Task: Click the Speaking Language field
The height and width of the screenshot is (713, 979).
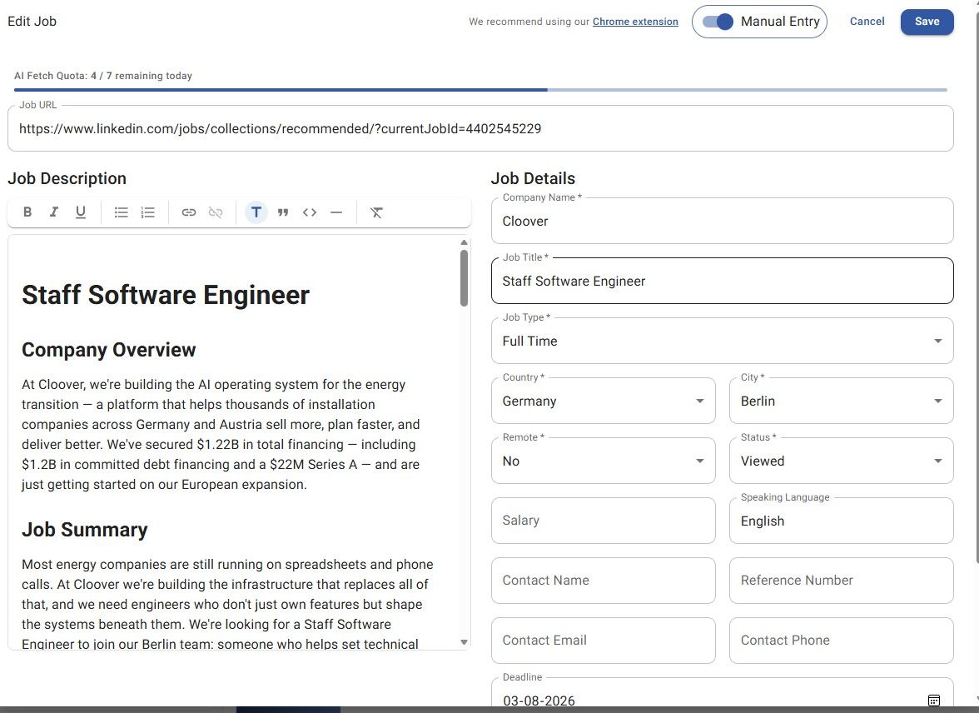Action: [841, 521]
